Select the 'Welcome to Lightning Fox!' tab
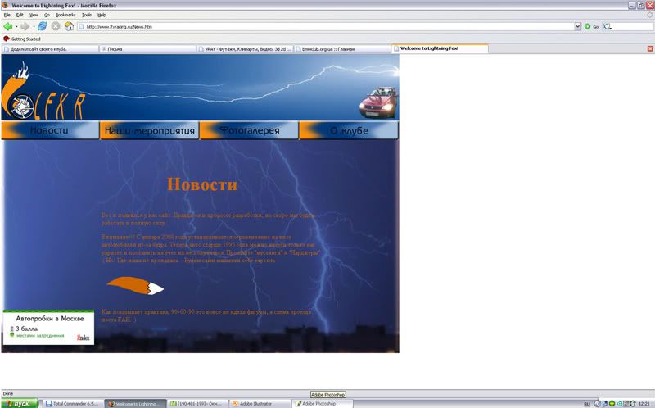This screenshot has height=408, width=655. pyautogui.click(x=440, y=48)
